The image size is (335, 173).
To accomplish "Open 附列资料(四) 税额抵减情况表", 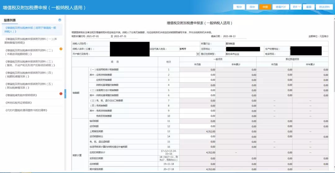I will [x=31, y=75].
